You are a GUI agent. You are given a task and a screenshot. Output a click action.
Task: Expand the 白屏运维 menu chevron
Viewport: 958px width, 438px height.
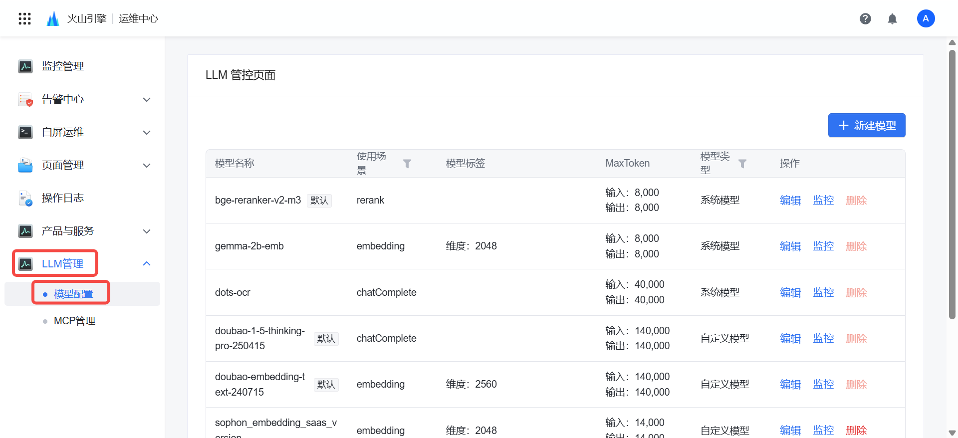click(x=147, y=133)
